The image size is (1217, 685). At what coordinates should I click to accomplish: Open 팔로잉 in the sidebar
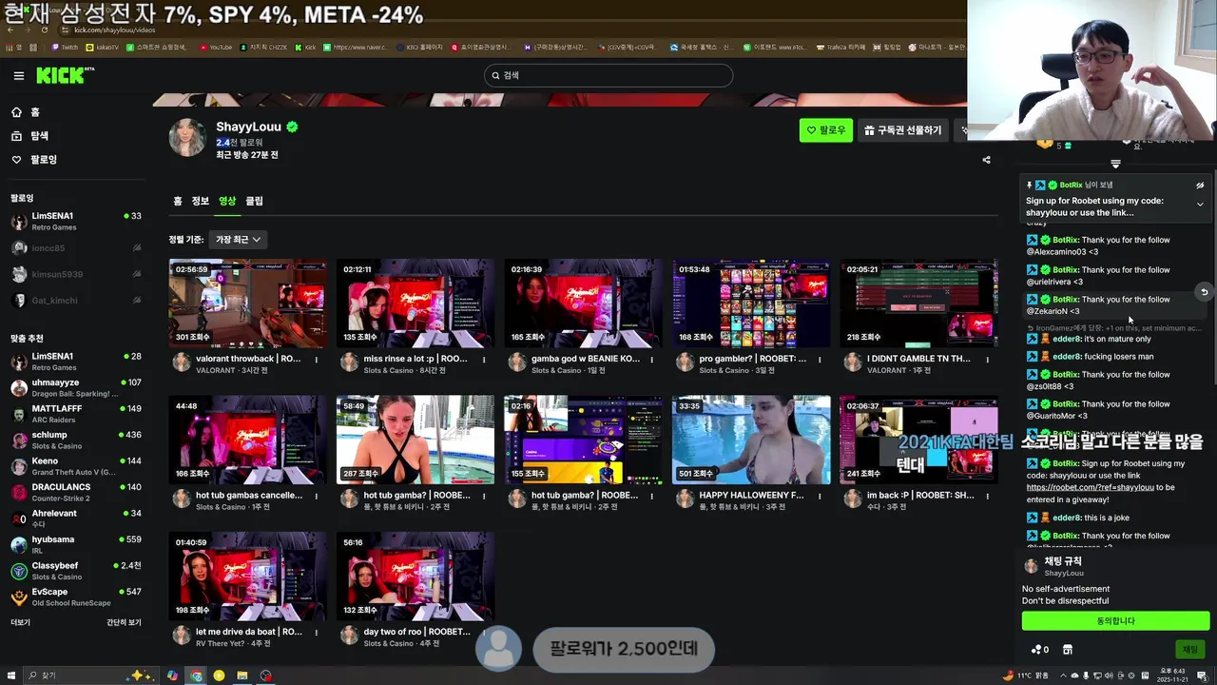pos(34,160)
